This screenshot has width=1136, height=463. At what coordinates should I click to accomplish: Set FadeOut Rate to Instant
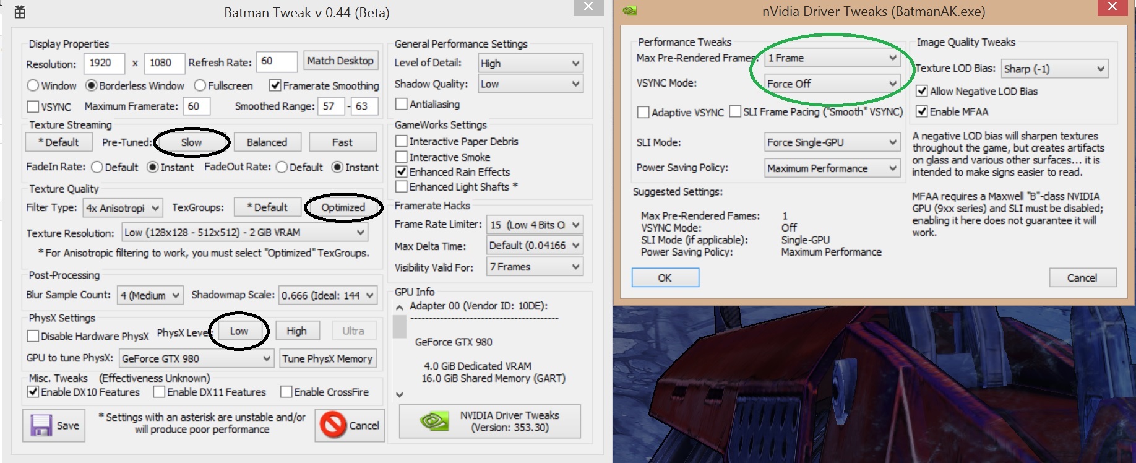tap(337, 167)
